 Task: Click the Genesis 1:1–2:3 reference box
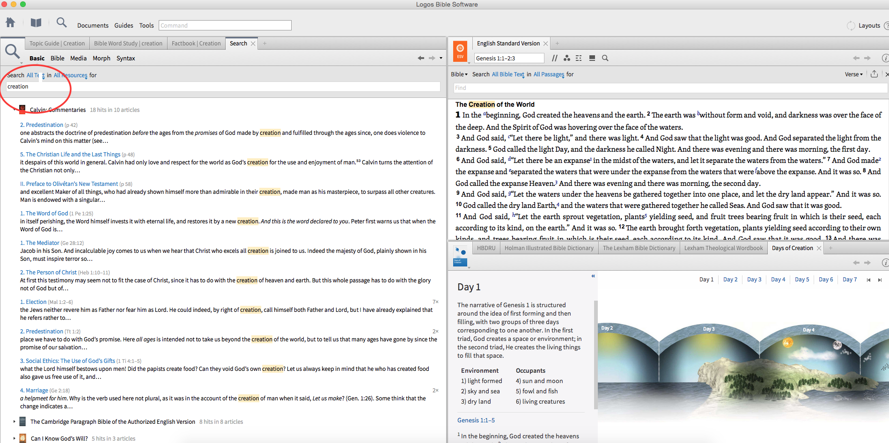tap(509, 58)
